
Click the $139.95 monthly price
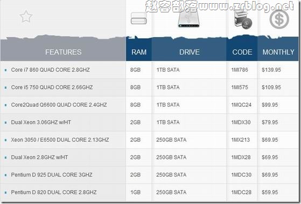click(x=271, y=70)
